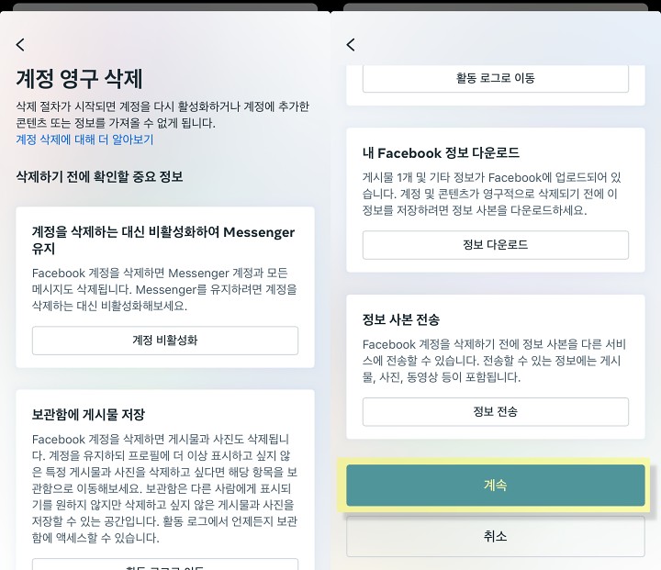Viewport: 661px width, 570px height.
Task: Open '계정 삭제에 대해 더 알아보기' link
Action: (x=84, y=140)
